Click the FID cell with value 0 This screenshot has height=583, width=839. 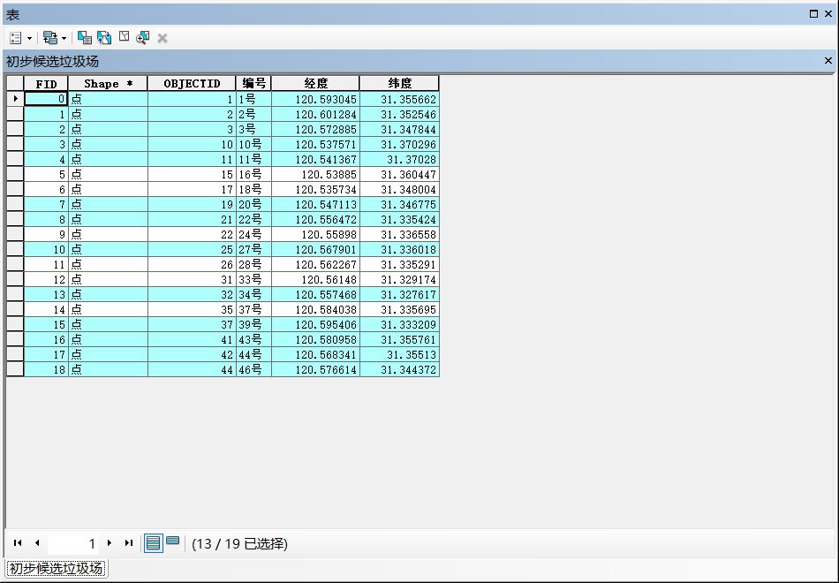pos(46,99)
